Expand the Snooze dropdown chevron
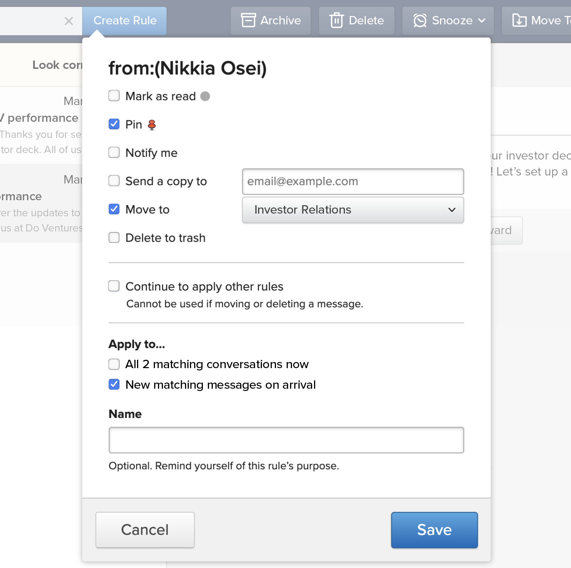This screenshot has width=571, height=568. [482, 20]
